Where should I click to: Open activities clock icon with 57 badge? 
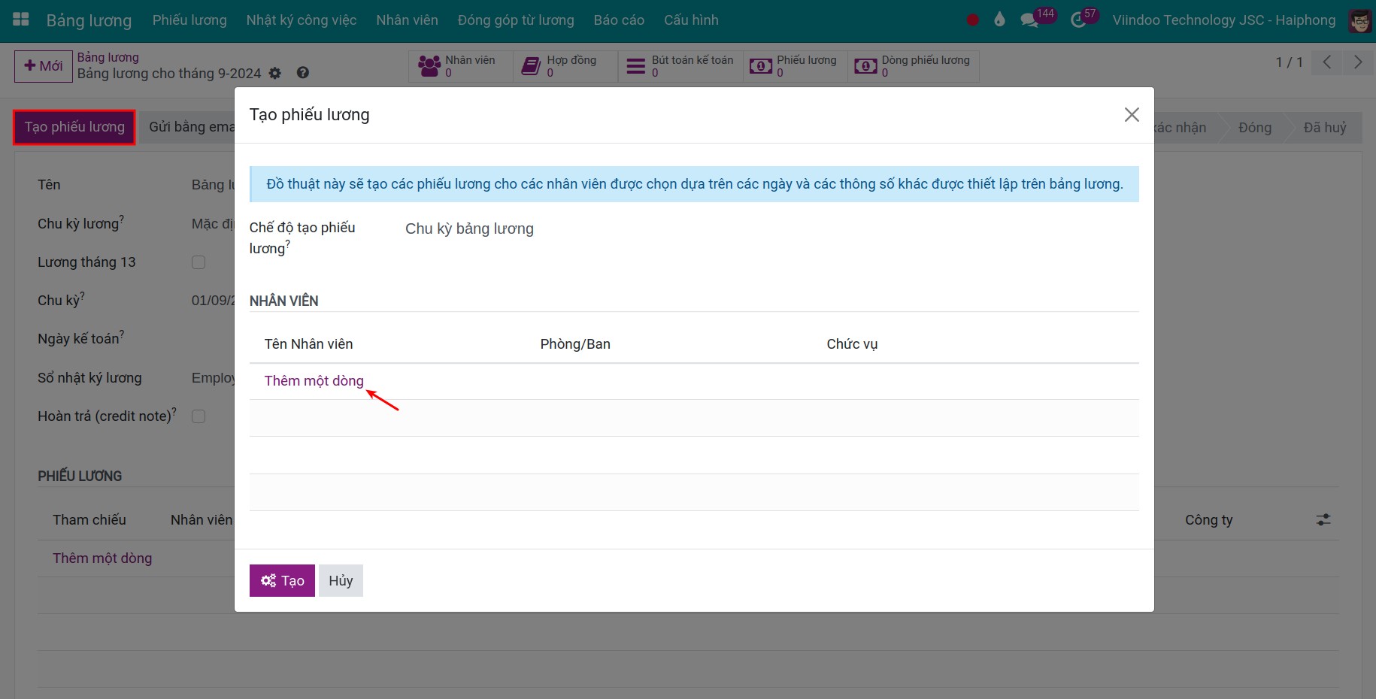click(x=1084, y=18)
